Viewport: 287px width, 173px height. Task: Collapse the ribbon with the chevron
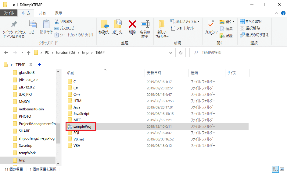[x=277, y=13]
